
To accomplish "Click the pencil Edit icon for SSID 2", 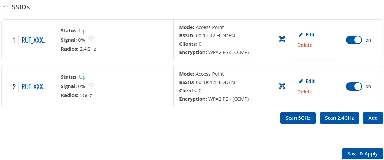I will (x=301, y=81).
